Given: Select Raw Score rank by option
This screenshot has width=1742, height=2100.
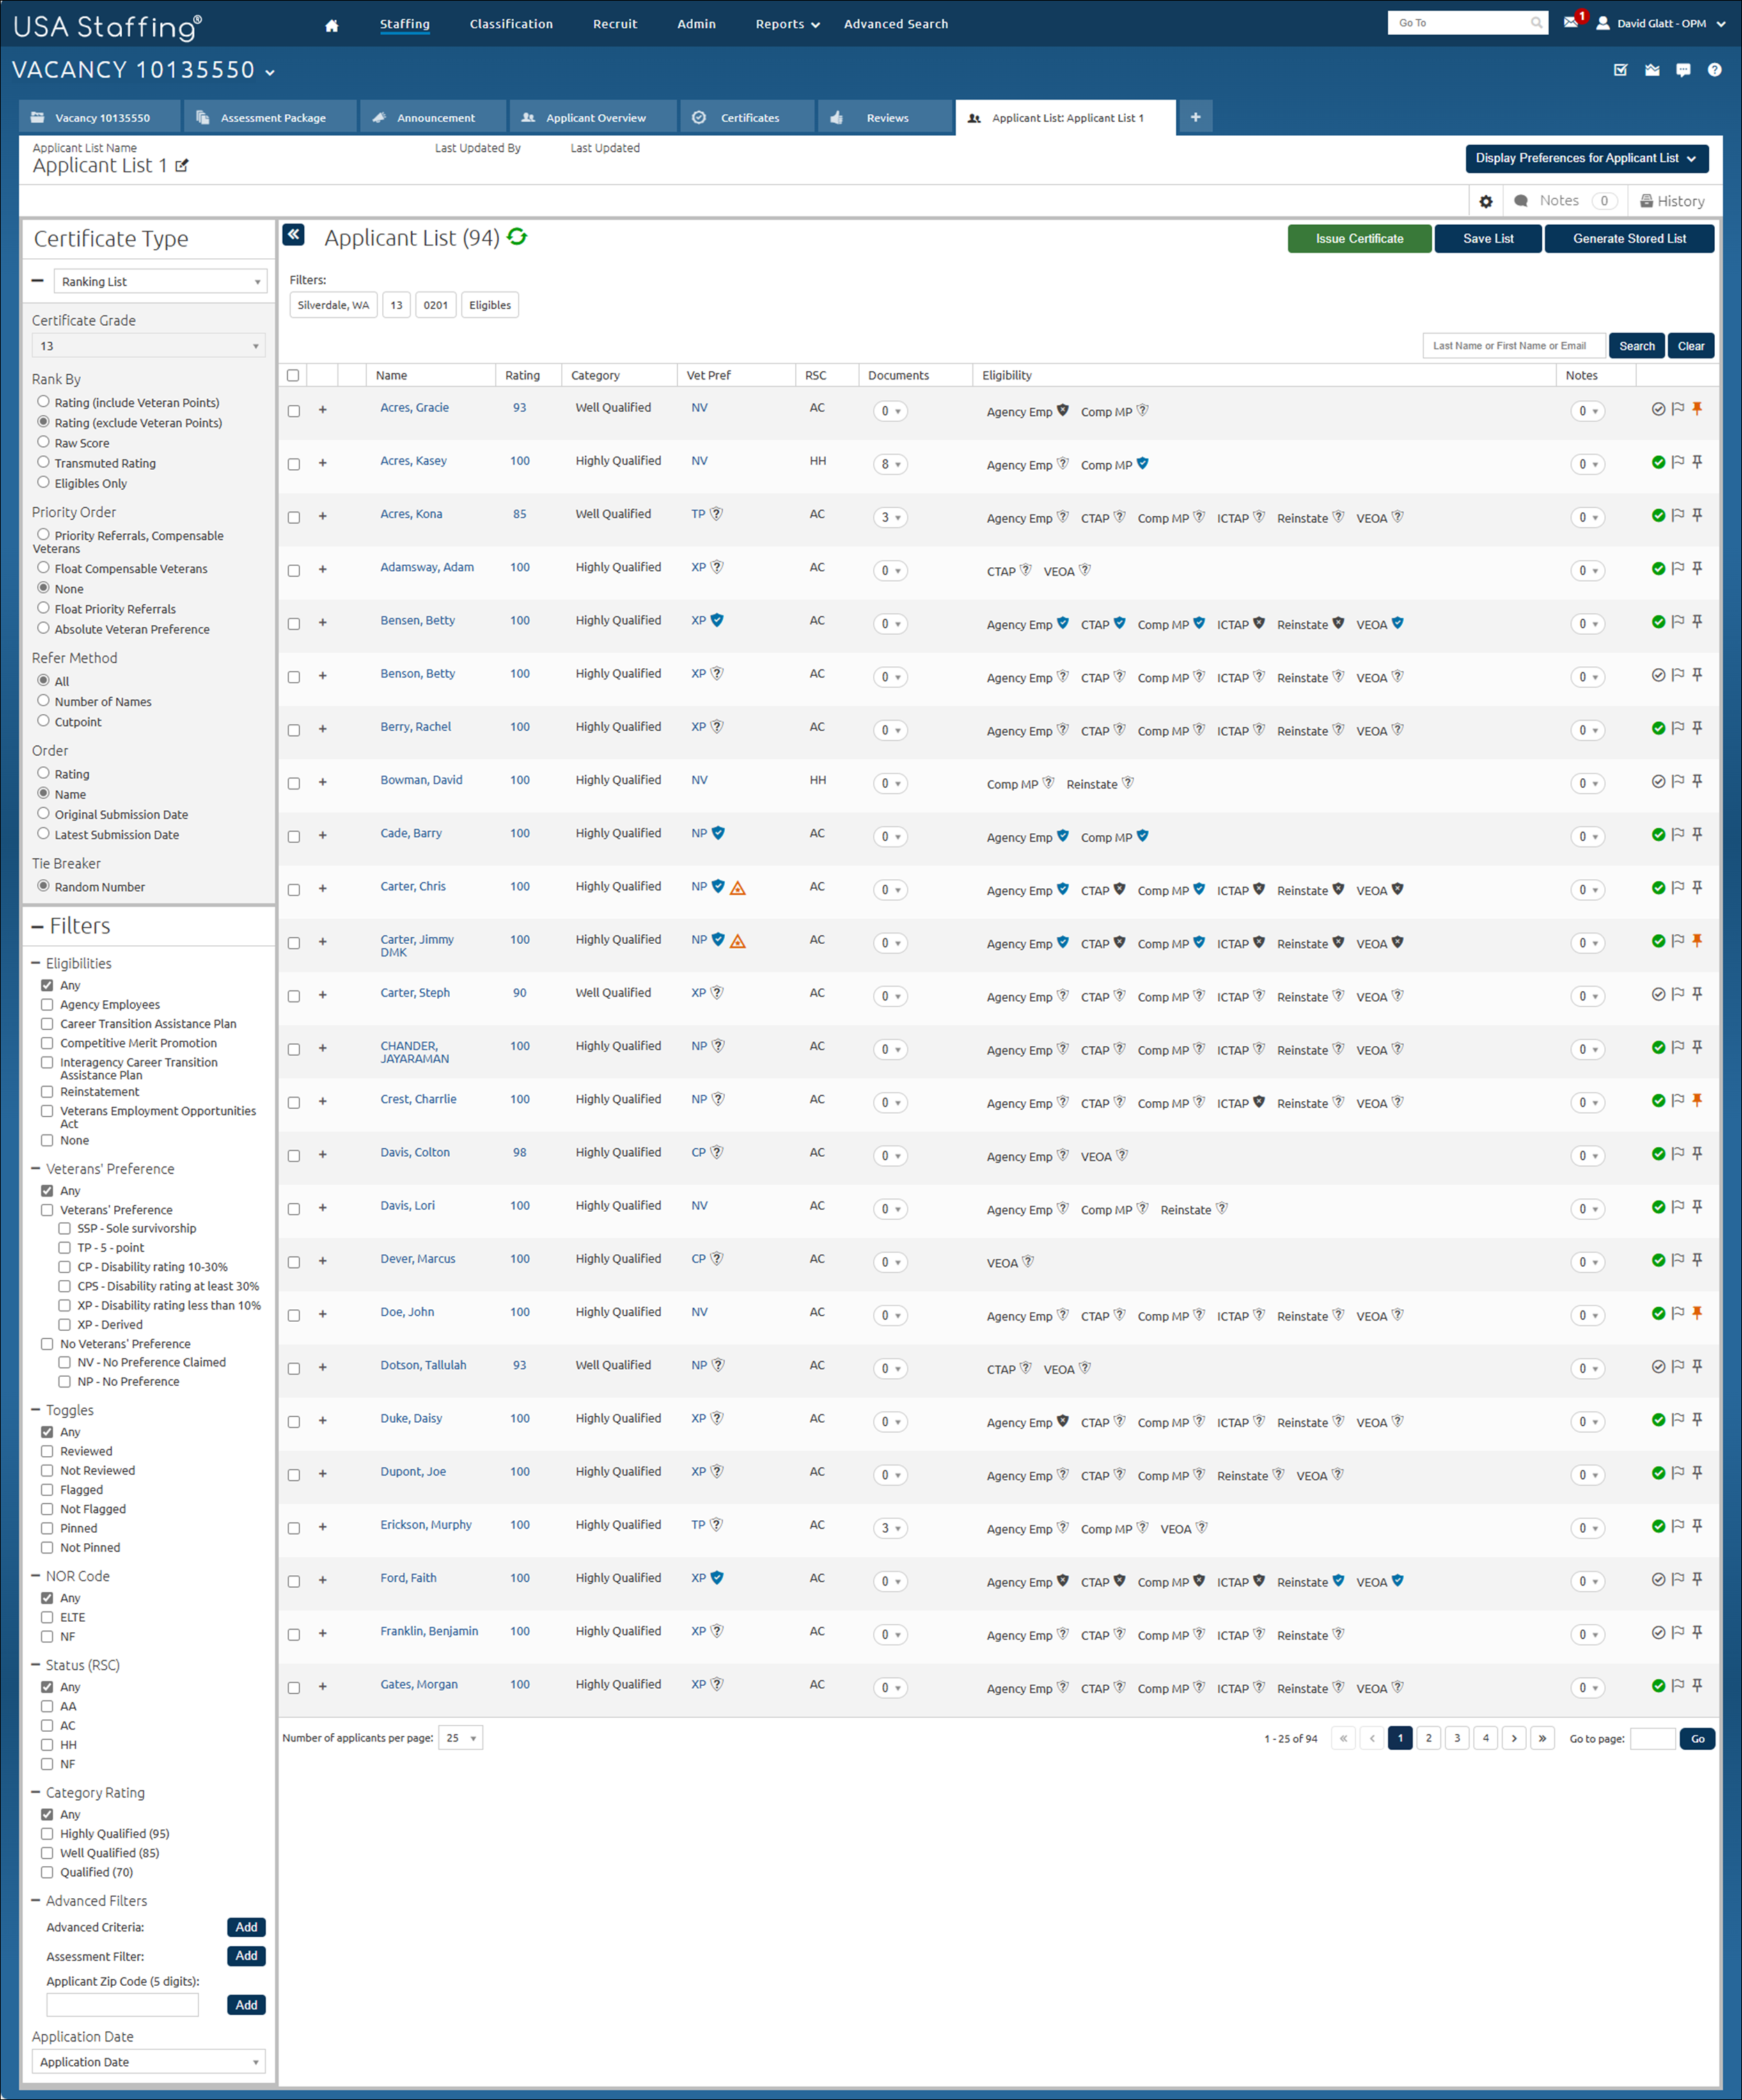Looking at the screenshot, I should tap(43, 442).
